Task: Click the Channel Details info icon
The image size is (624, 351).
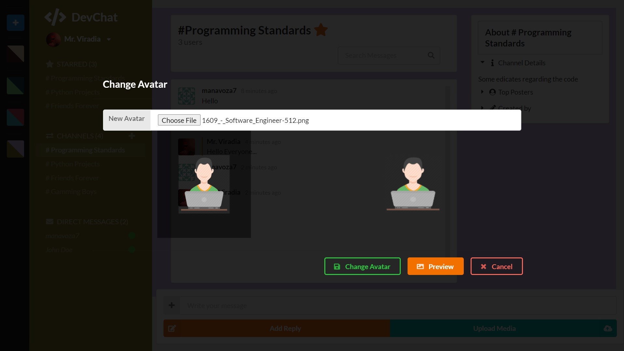Action: pos(492,63)
